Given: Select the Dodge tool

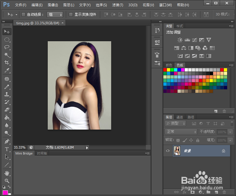Looking at the screenshot, I should 7,133.
